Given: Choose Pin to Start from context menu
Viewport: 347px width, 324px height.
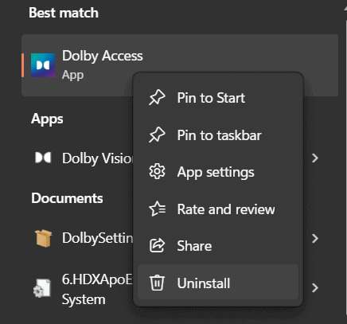Looking at the screenshot, I should (x=218, y=98).
